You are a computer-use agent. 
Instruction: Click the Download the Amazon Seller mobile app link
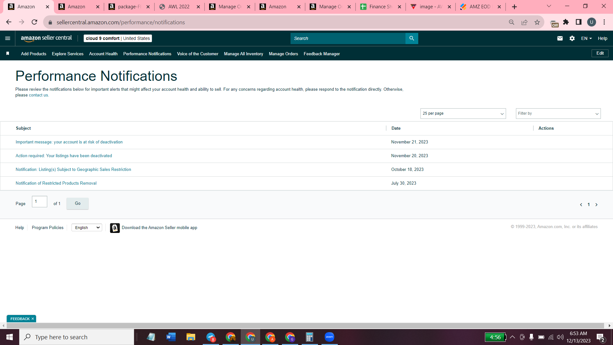[159, 228]
